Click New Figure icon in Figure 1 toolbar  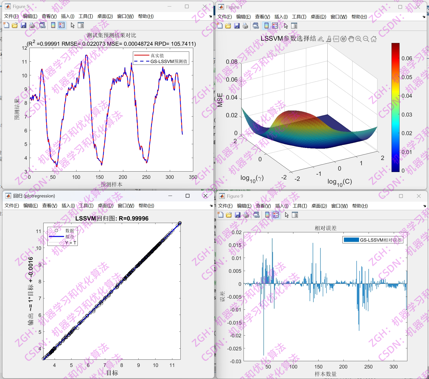[x=220, y=26]
